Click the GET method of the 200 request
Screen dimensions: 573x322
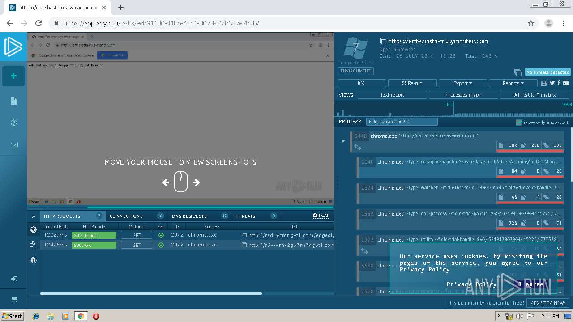(137, 245)
